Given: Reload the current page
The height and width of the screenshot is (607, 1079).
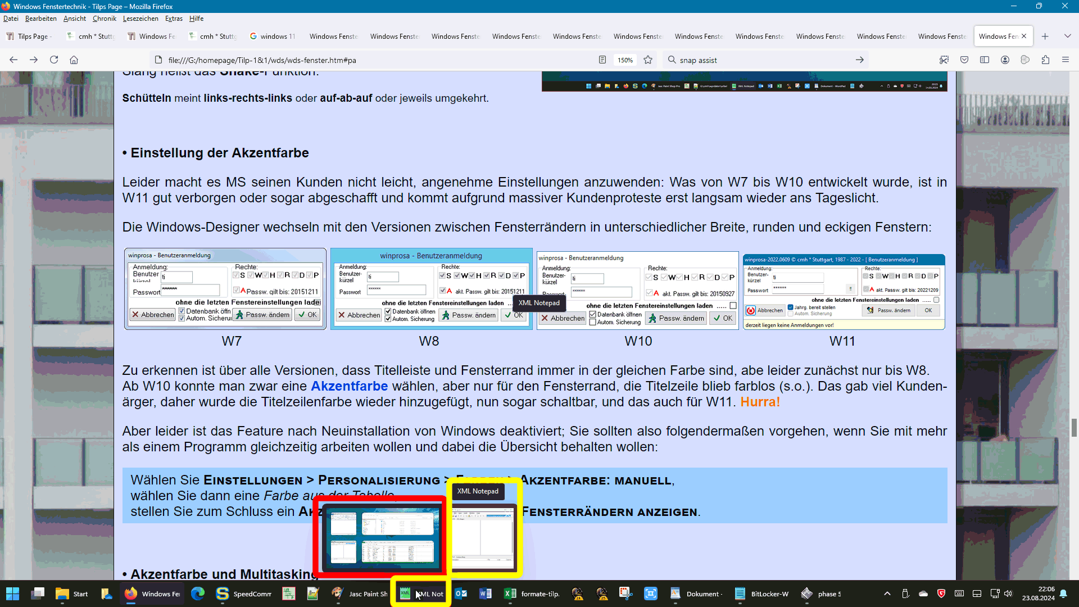Looking at the screenshot, I should pos(54,60).
